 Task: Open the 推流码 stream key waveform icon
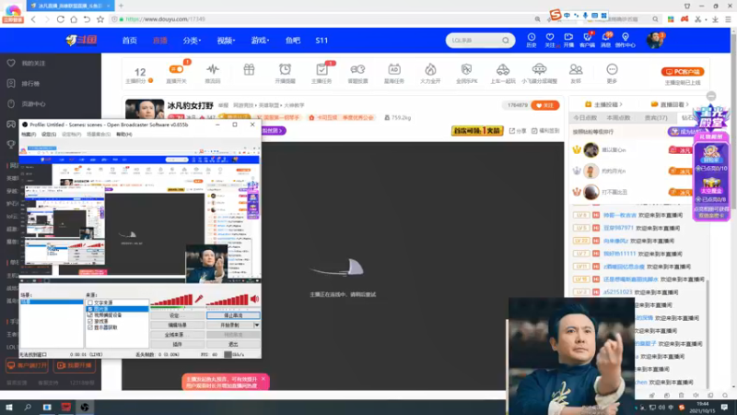[x=213, y=70]
